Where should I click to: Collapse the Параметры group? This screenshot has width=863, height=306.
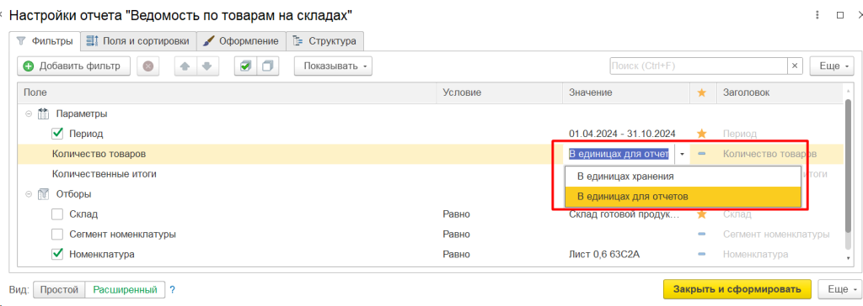pos(28,114)
